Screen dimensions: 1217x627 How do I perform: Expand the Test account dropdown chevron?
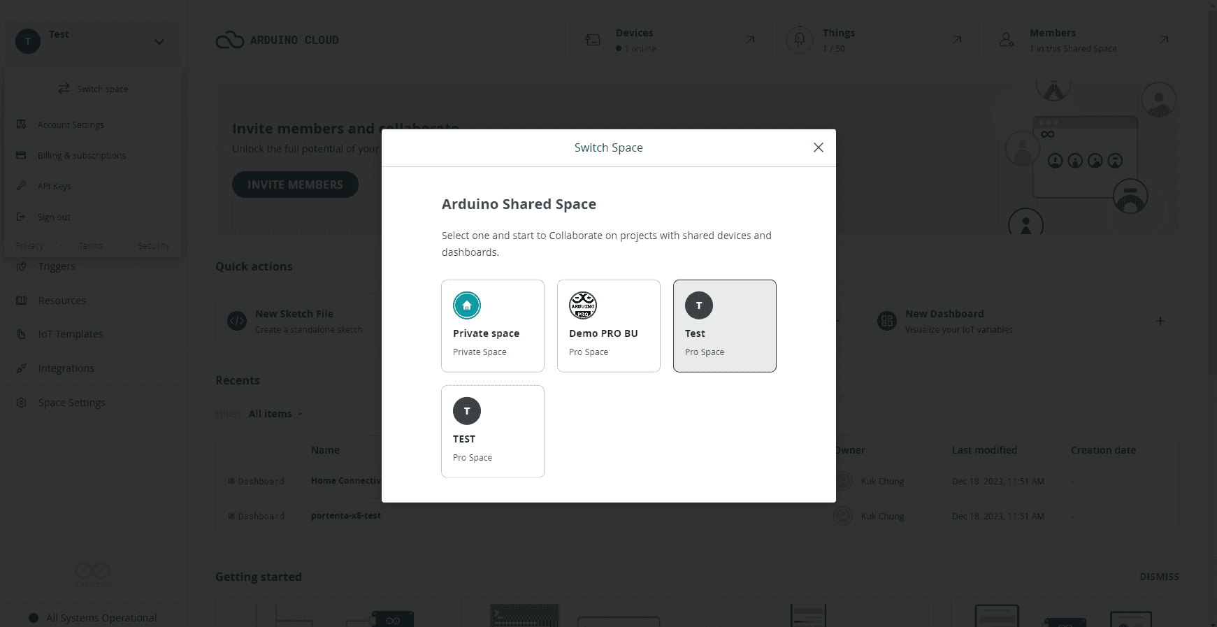coord(159,42)
